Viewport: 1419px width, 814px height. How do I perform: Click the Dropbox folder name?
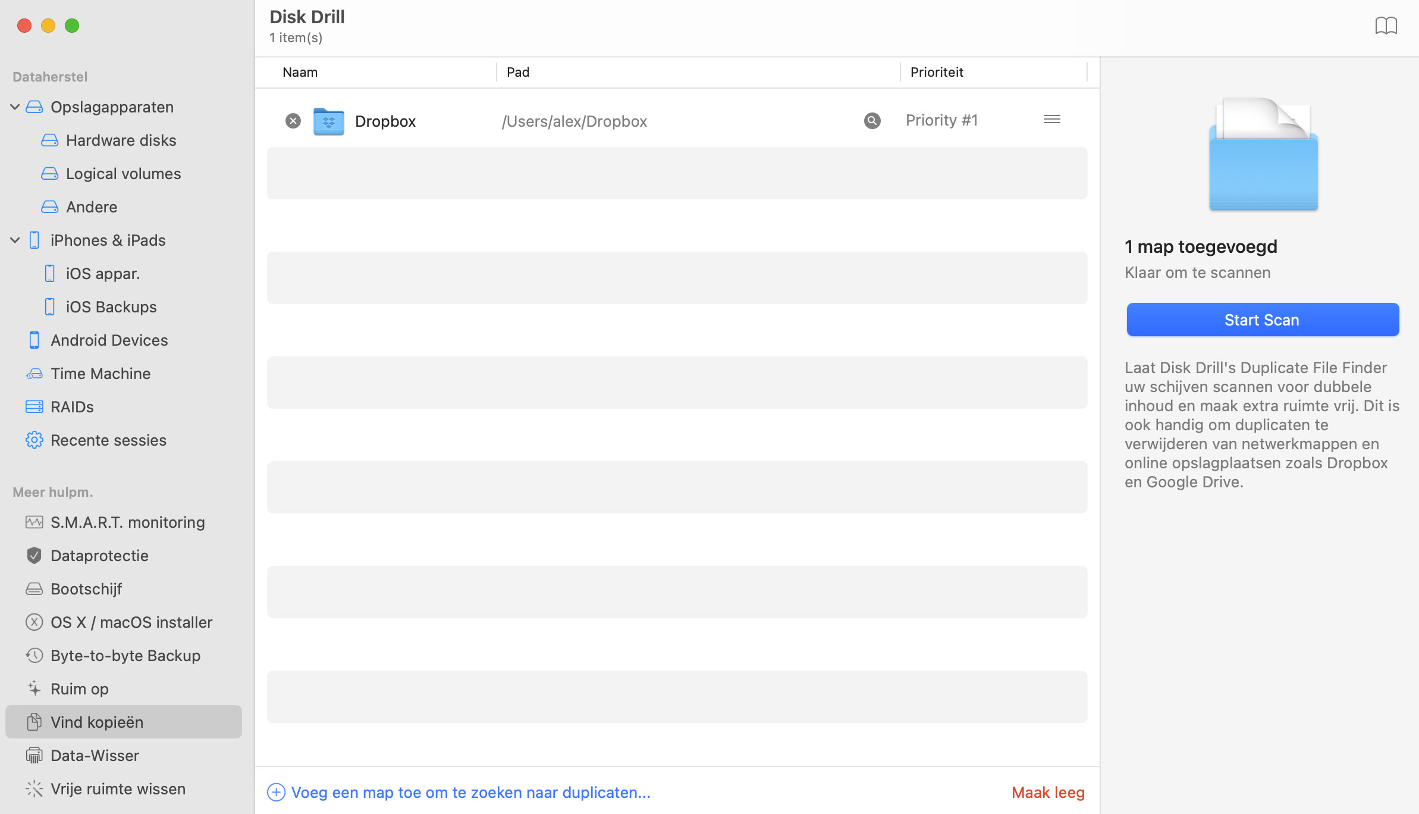coord(385,121)
